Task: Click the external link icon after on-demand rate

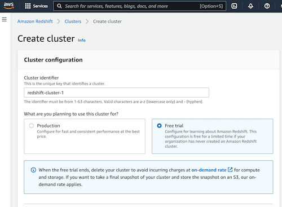Action: tap(230, 170)
